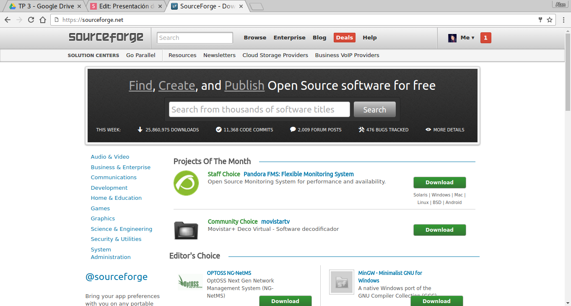Open Cloud Storage Providers link

coord(275,55)
